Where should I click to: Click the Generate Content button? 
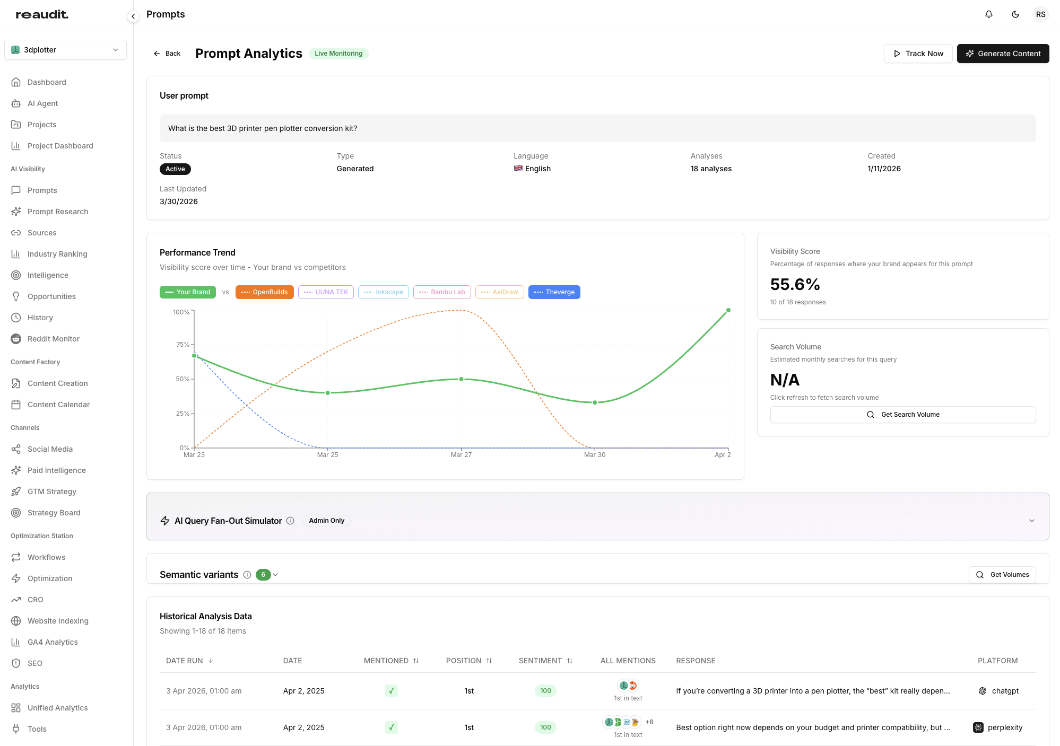tap(1002, 53)
